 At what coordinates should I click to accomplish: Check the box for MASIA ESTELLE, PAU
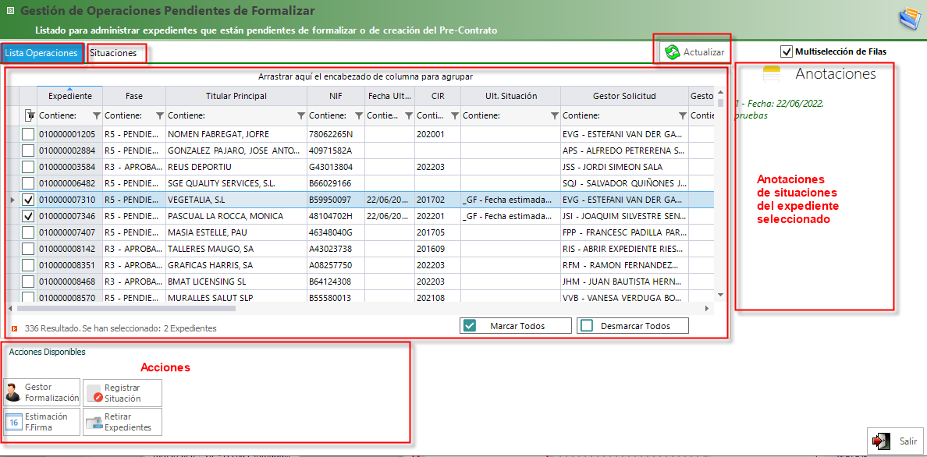28,233
